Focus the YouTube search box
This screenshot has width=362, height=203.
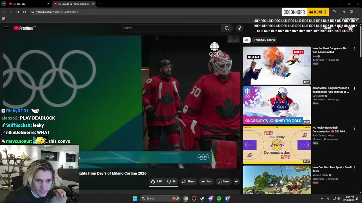pyautogui.click(x=171, y=28)
